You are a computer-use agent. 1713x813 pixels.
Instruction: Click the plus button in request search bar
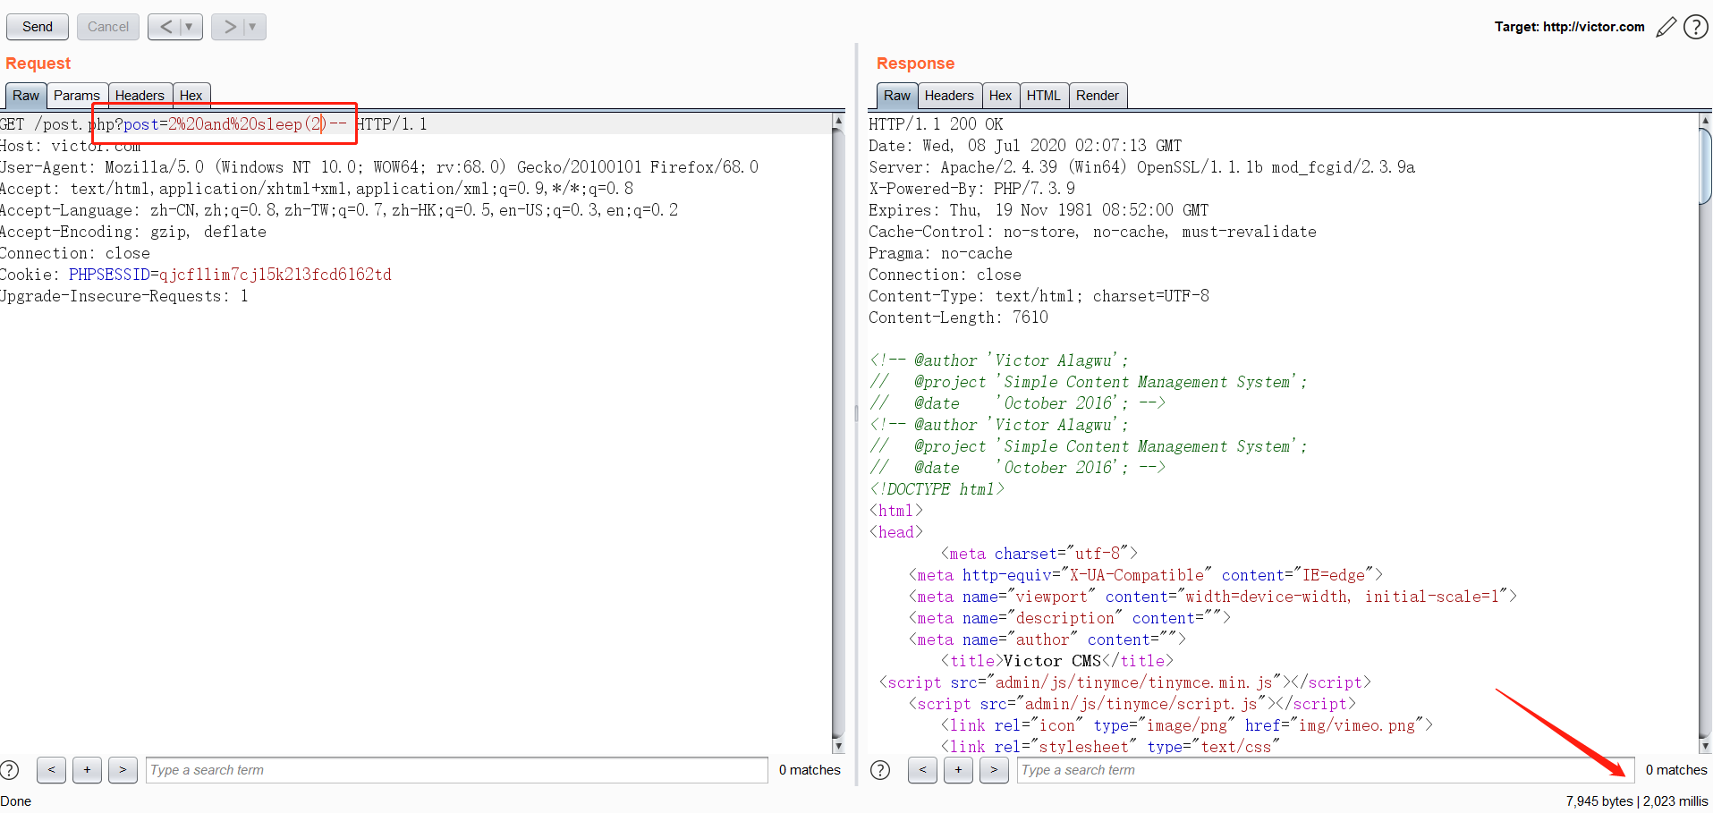87,770
